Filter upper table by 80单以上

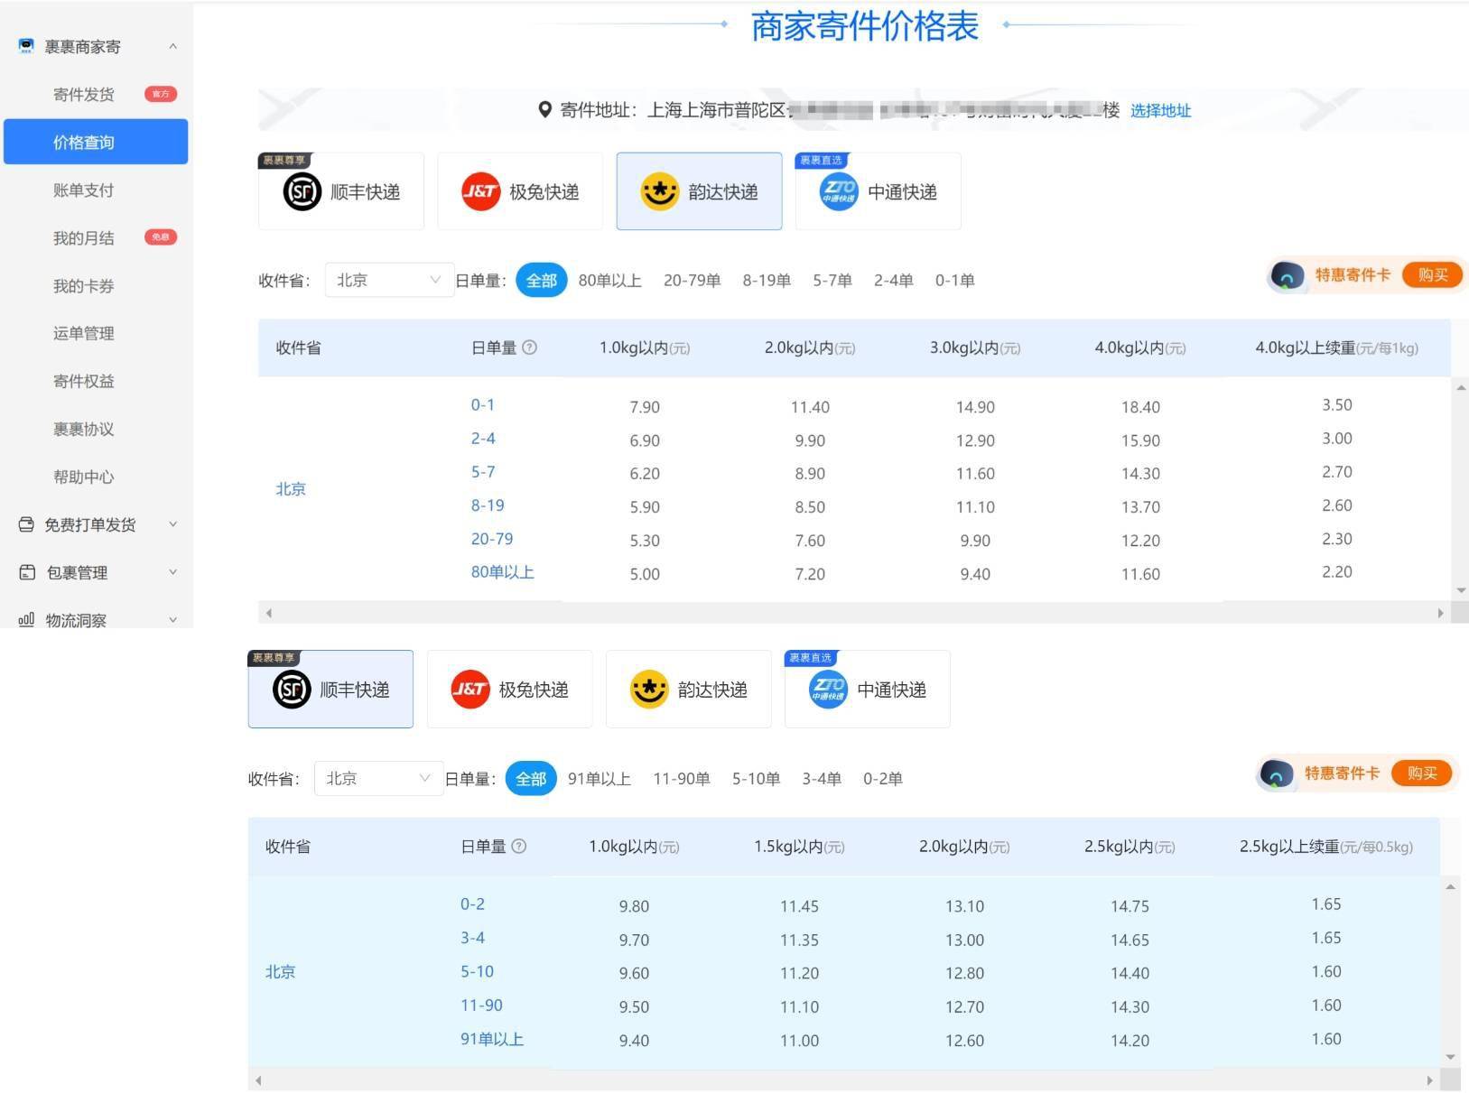[x=609, y=281]
